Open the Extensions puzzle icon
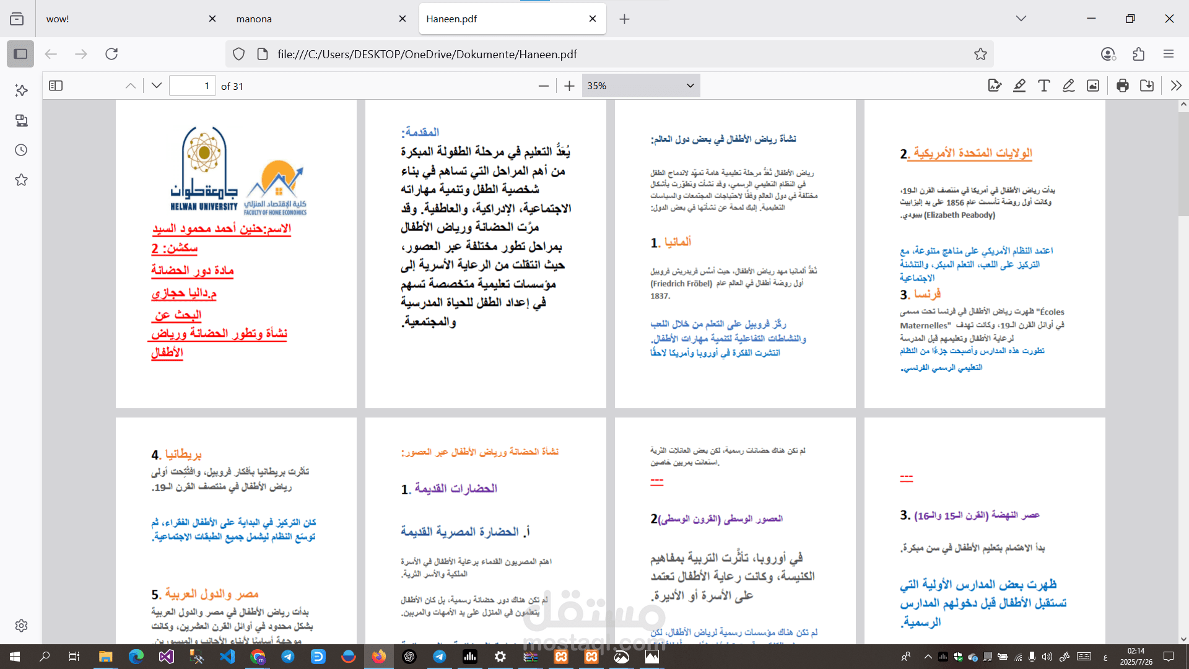The width and height of the screenshot is (1189, 669). 1138,54
